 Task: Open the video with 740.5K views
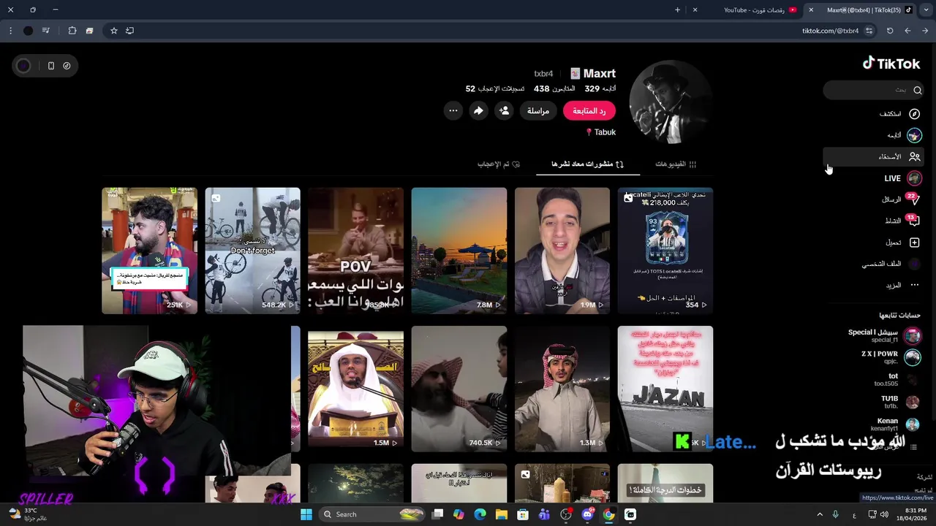(x=459, y=389)
